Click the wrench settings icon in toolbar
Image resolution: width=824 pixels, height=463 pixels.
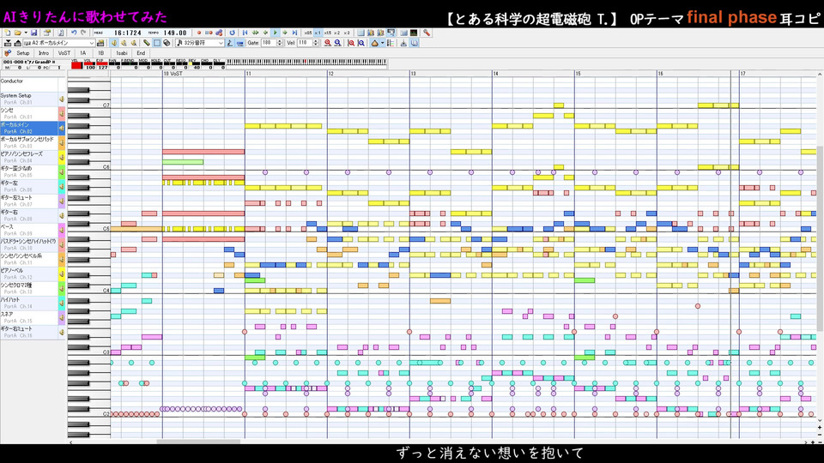pyautogui.click(x=427, y=33)
